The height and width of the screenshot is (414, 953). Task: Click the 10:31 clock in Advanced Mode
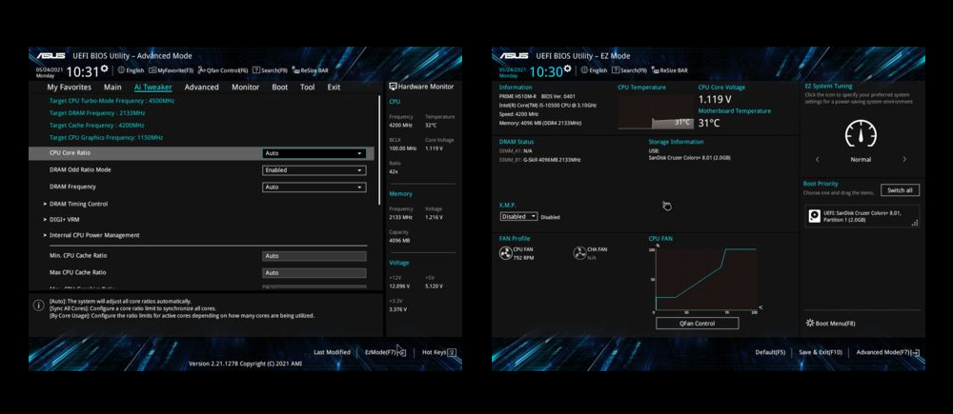click(x=82, y=72)
